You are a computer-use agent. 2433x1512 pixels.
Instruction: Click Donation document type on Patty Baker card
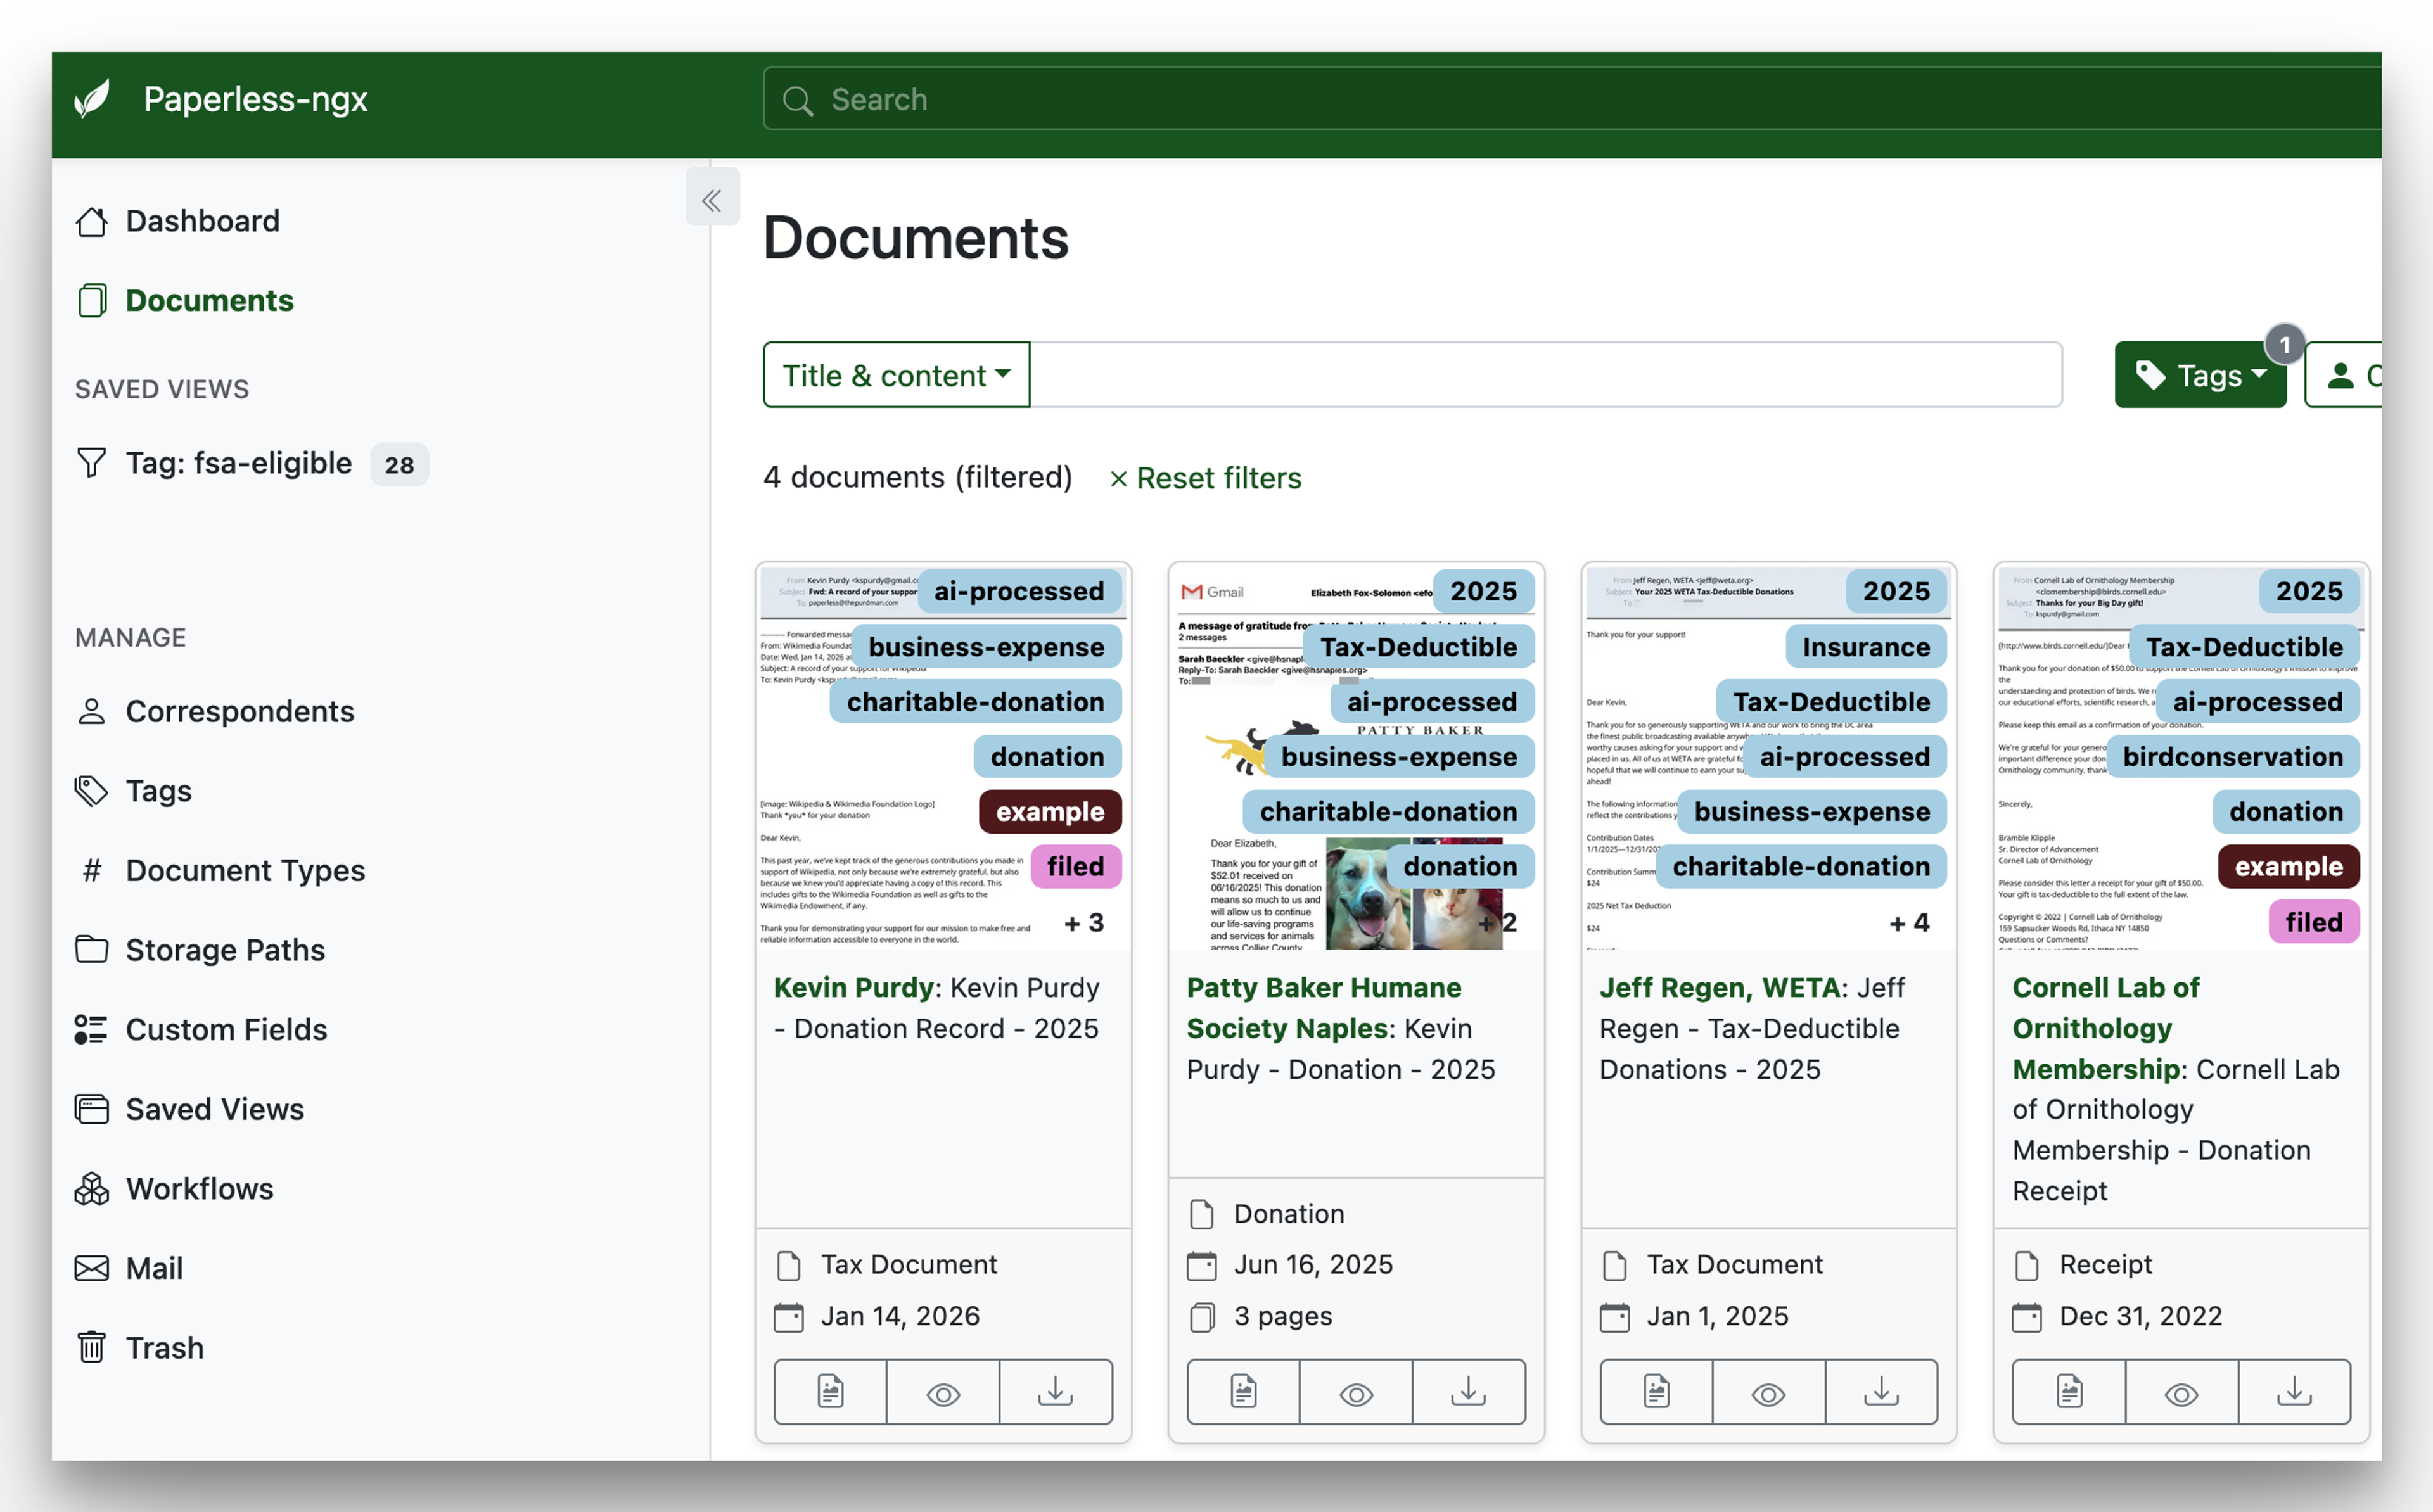(x=1289, y=1214)
